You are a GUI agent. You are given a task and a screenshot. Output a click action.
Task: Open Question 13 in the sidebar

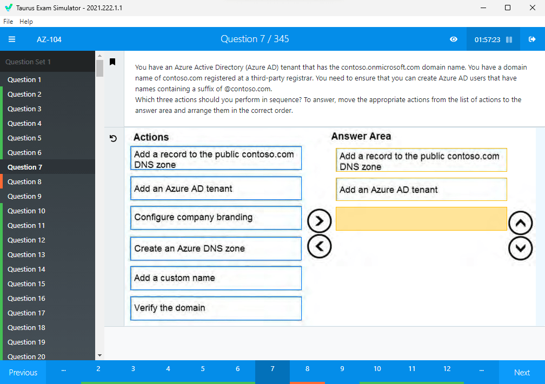(48, 254)
